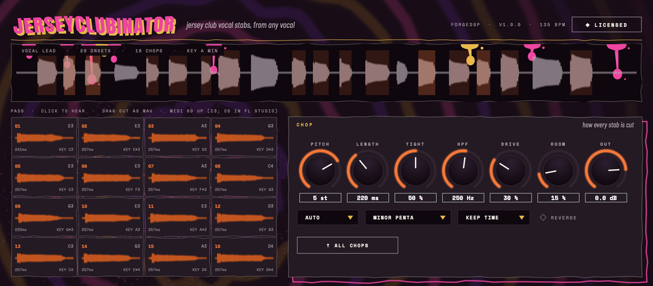Click the 5 st pitch value field

coord(320,198)
